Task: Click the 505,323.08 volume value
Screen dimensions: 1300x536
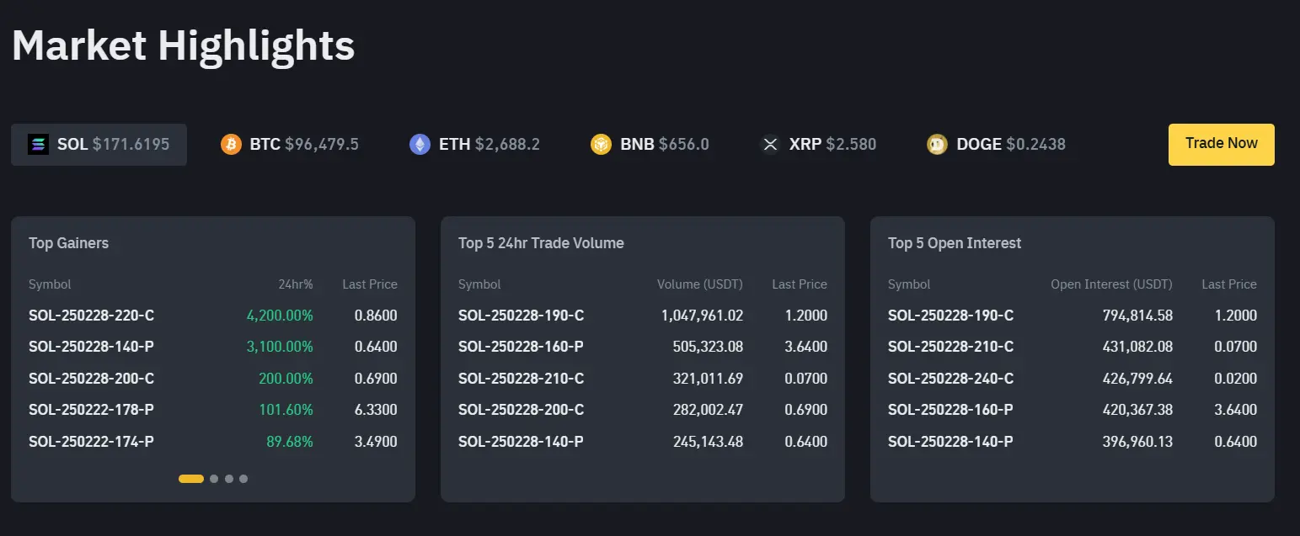Action: (x=708, y=347)
